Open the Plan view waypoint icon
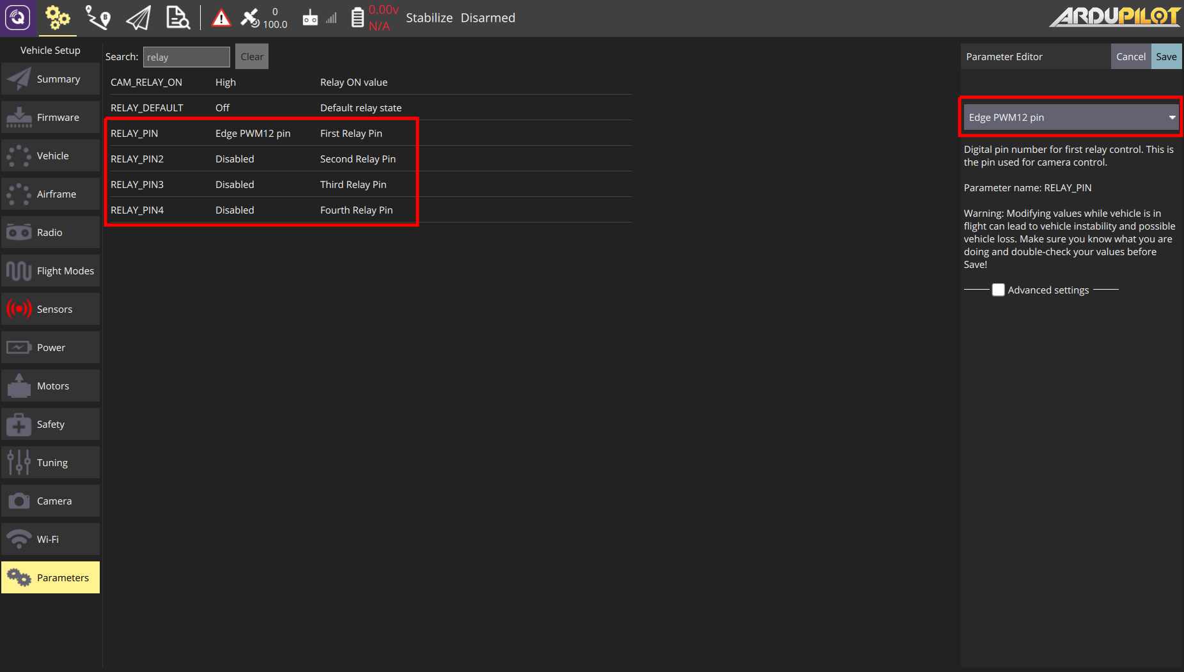Image resolution: width=1184 pixels, height=672 pixels. 98,18
